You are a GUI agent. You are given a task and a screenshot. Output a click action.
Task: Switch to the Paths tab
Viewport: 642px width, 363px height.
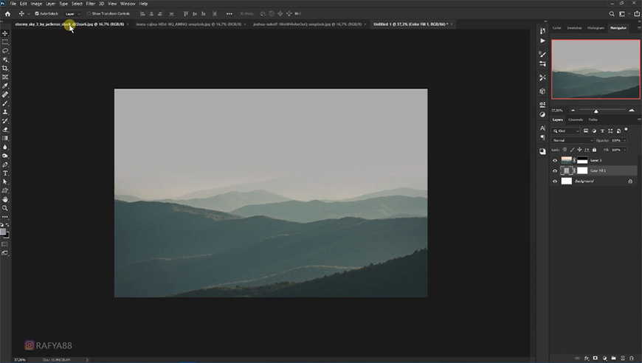click(593, 120)
